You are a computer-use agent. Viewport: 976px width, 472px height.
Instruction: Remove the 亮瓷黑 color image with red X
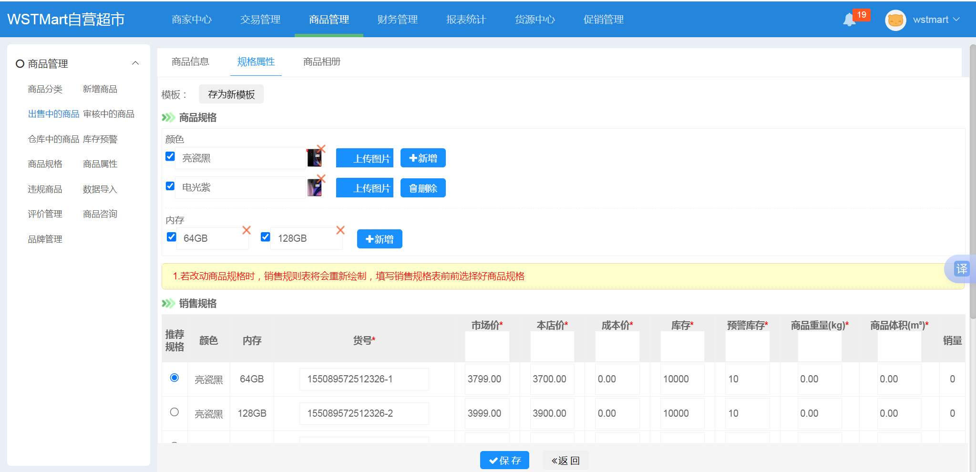321,149
